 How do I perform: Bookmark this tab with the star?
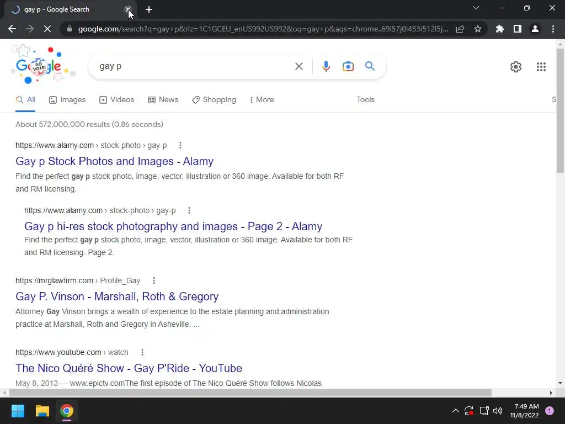tap(478, 29)
